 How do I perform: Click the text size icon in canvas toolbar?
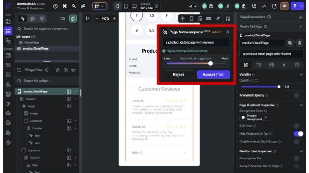[218, 18]
